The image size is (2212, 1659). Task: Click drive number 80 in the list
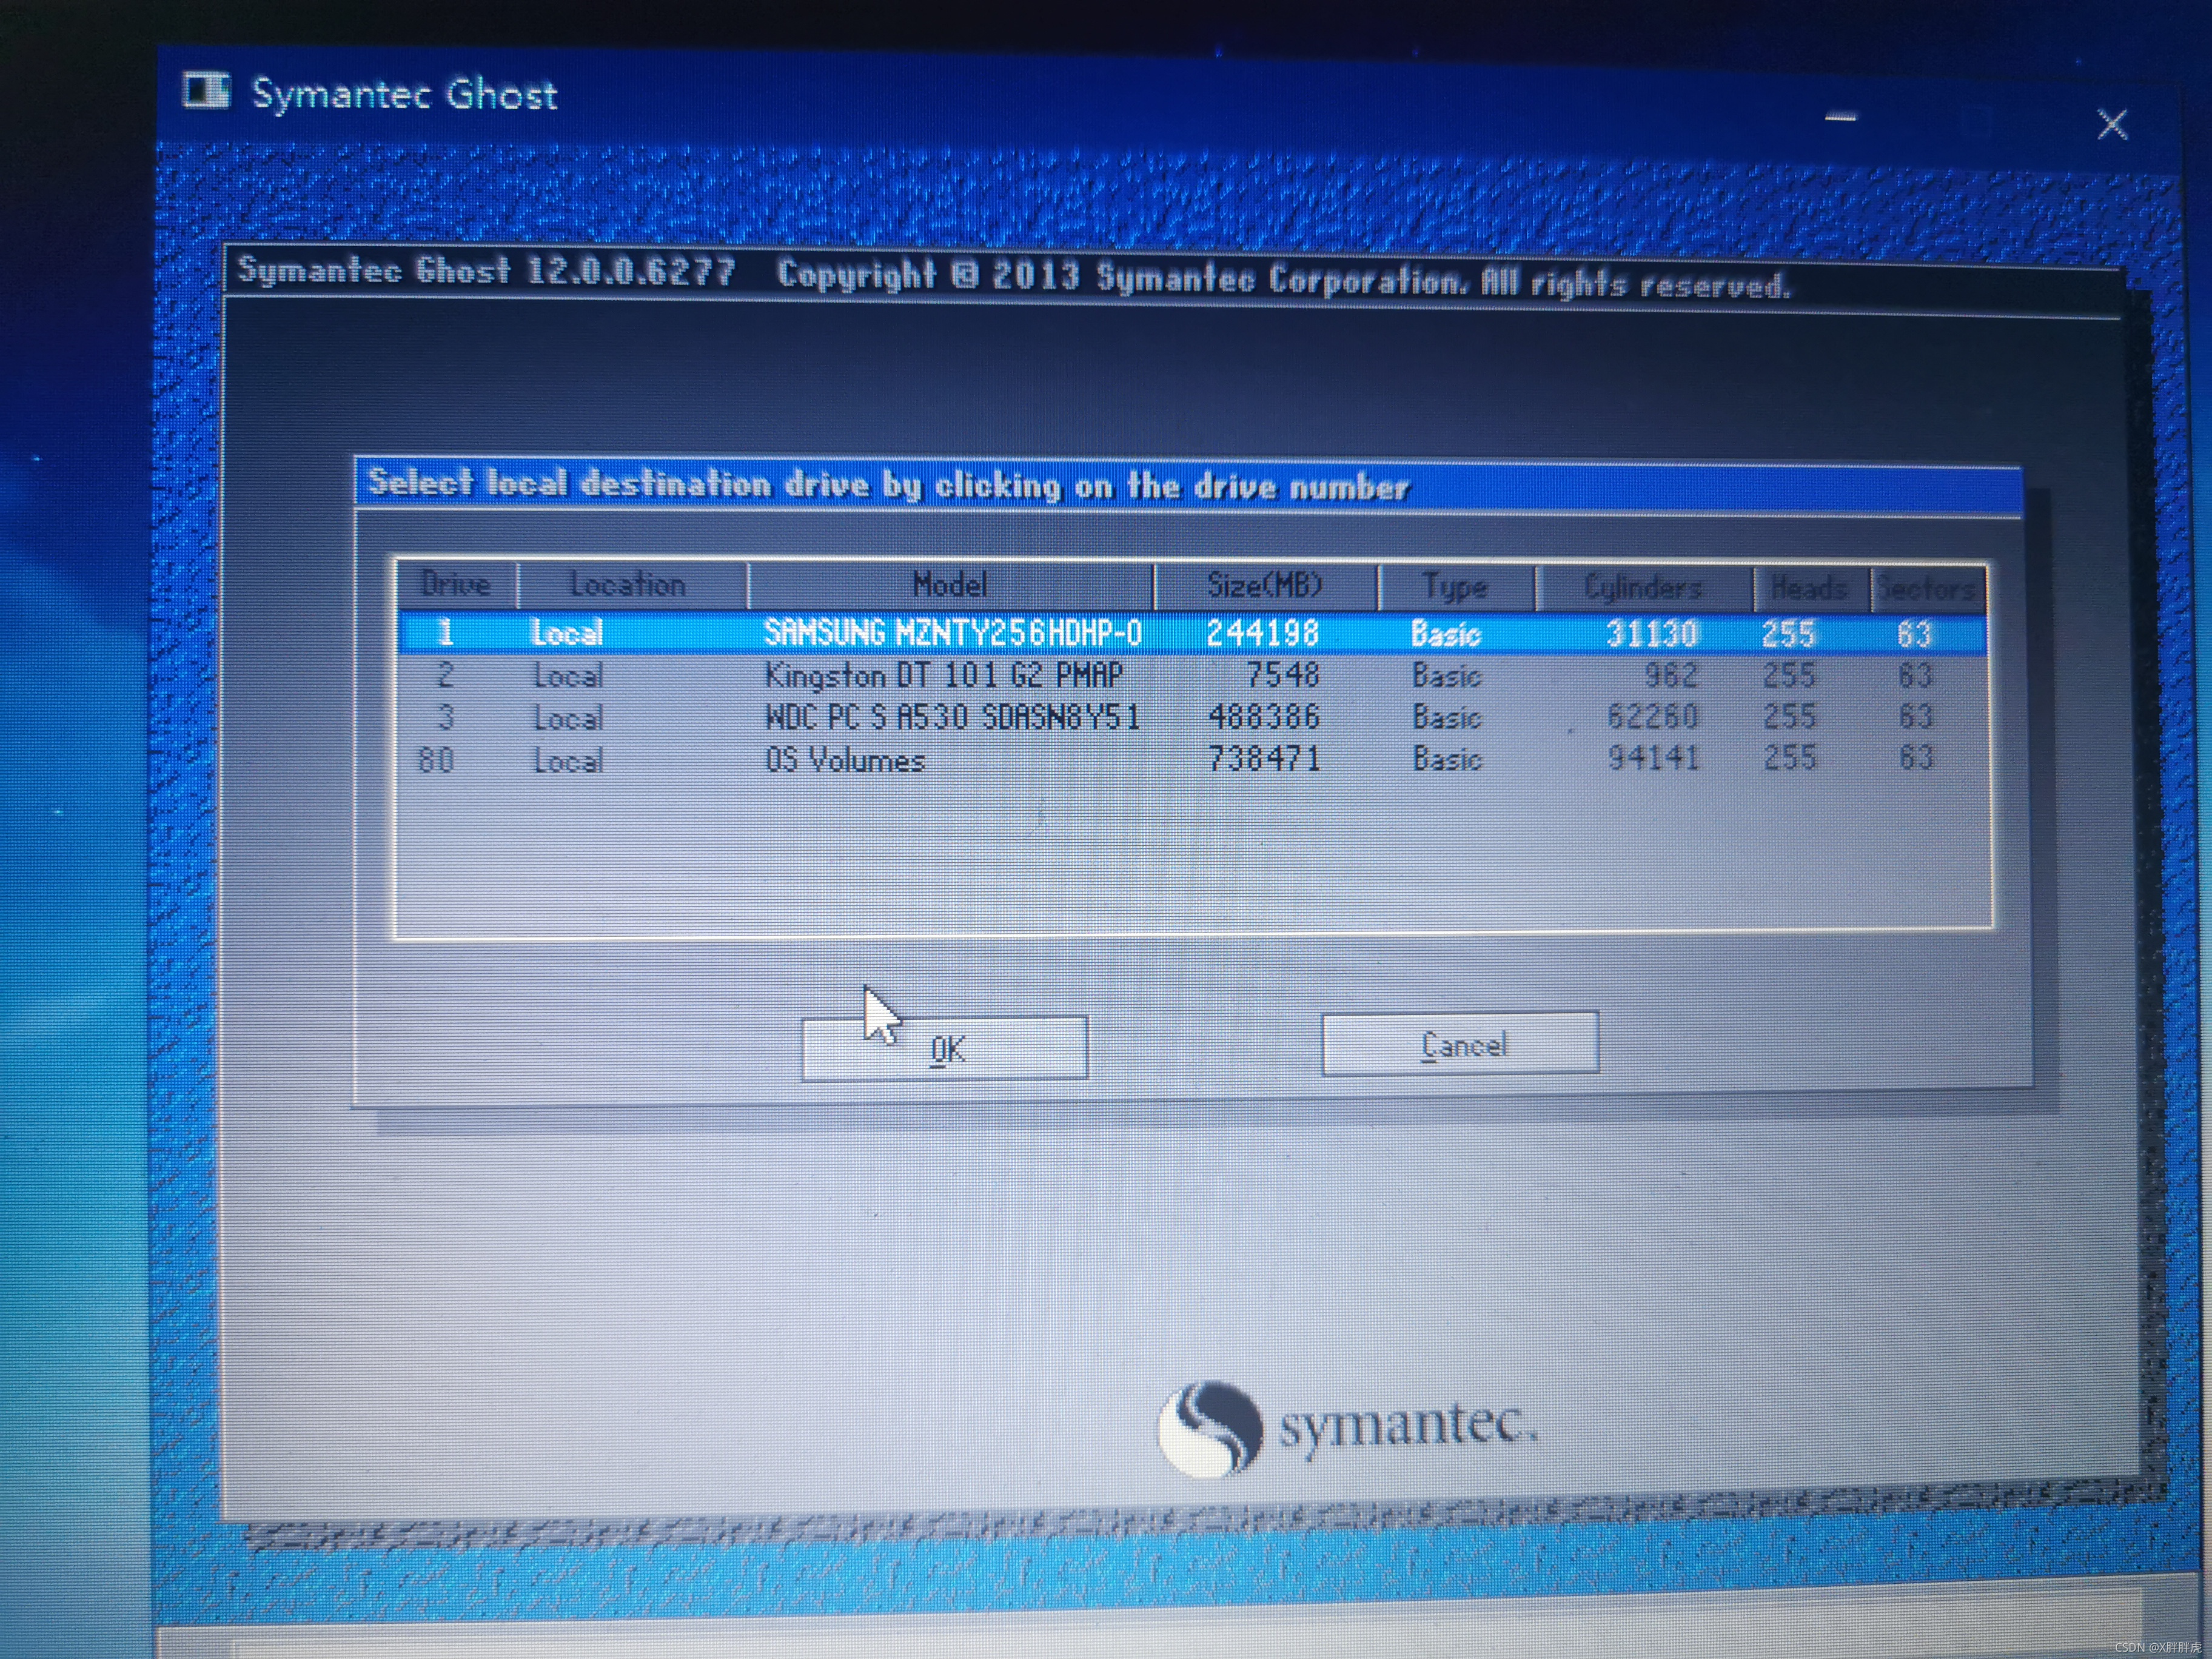(436, 760)
